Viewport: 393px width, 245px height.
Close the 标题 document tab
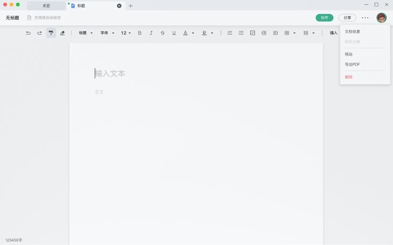pos(120,6)
